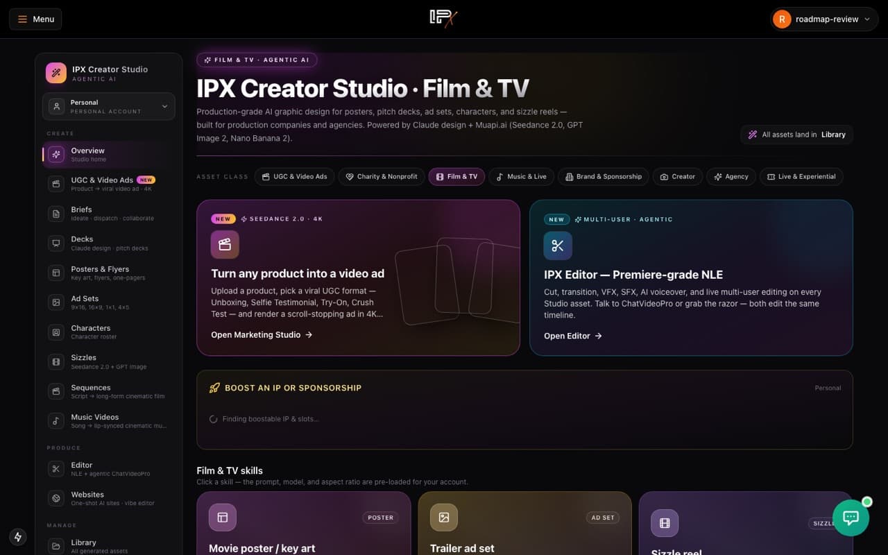
Task: Open the green chat support bubble
Action: coord(851,518)
